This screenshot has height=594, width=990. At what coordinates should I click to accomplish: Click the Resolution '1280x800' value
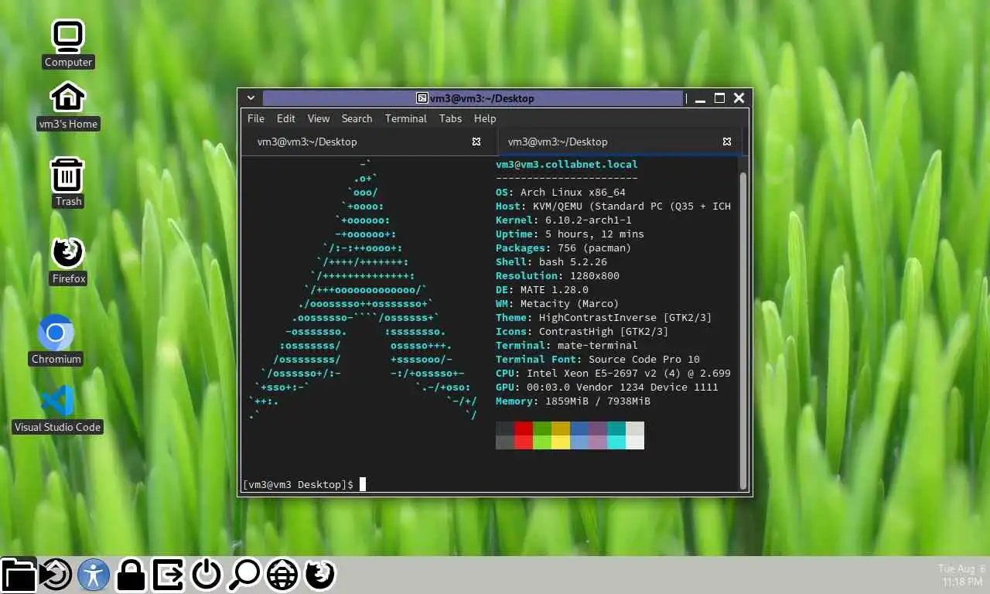[x=595, y=275]
